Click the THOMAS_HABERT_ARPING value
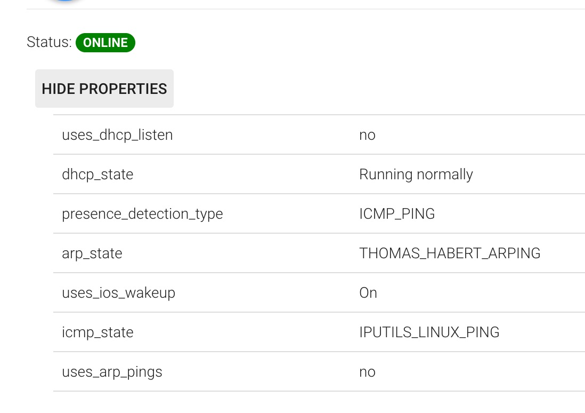Image resolution: width=585 pixels, height=413 pixels. pos(450,253)
